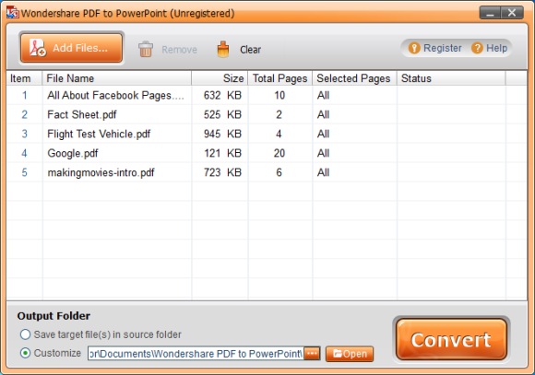Click item number 3 in the list

click(x=25, y=134)
